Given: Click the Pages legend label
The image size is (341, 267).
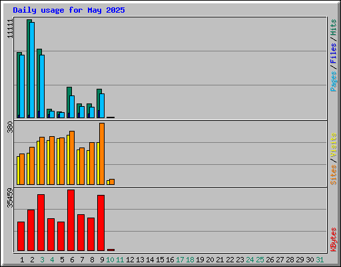Looking at the screenshot, I should (333, 81).
